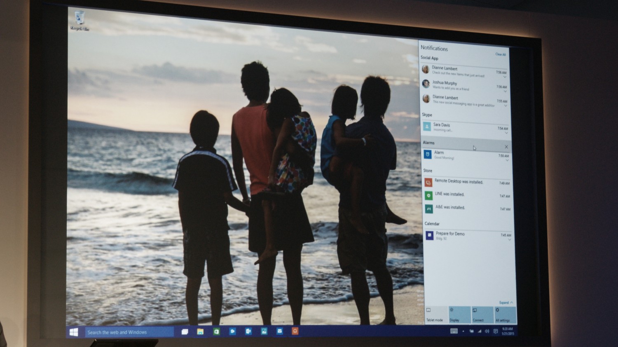This screenshot has width=618, height=347.
Task: Open the Mail app in the taskbar
Action: tap(280, 331)
